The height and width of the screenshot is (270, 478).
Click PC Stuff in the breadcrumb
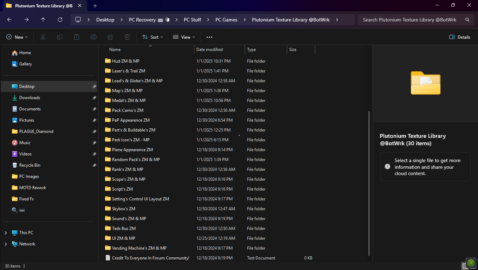pyautogui.click(x=192, y=20)
